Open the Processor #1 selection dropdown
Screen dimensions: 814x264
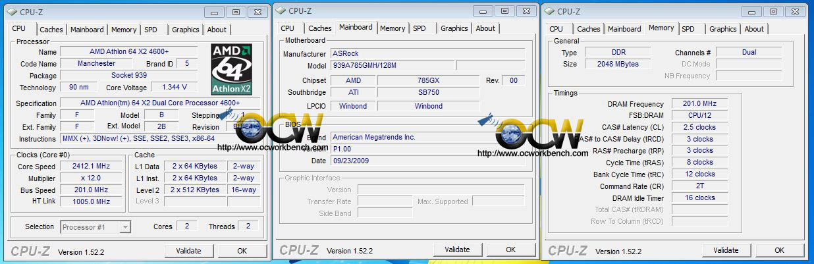95,227
